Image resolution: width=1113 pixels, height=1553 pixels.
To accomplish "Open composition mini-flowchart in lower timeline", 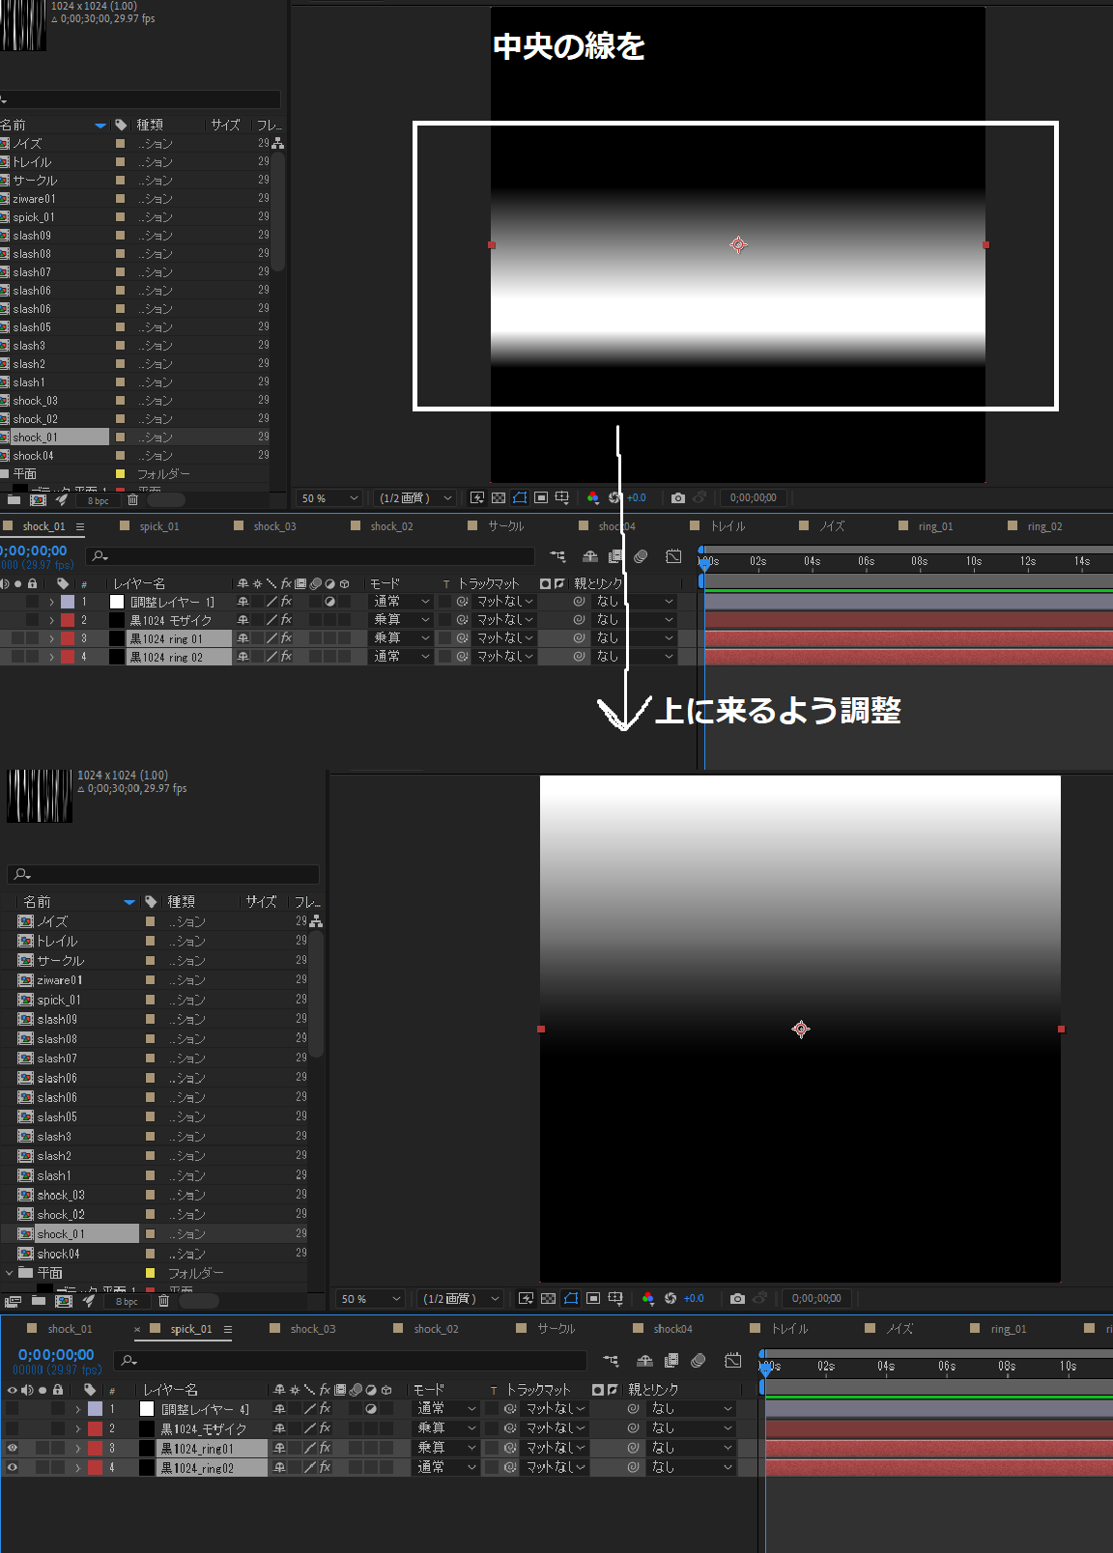I will tap(611, 1360).
